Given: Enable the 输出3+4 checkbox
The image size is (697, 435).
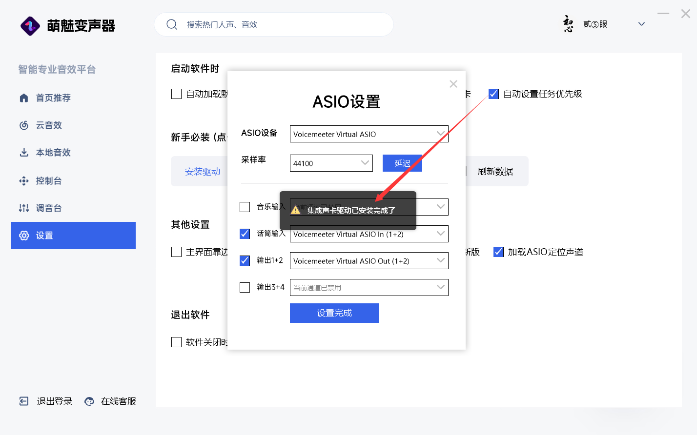Looking at the screenshot, I should 245,287.
